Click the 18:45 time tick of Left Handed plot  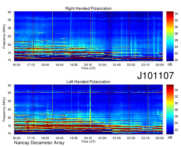point(59,138)
